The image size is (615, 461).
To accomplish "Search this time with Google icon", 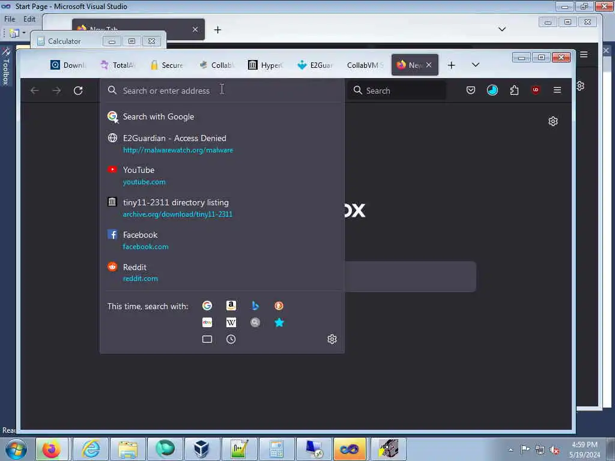I will (207, 306).
